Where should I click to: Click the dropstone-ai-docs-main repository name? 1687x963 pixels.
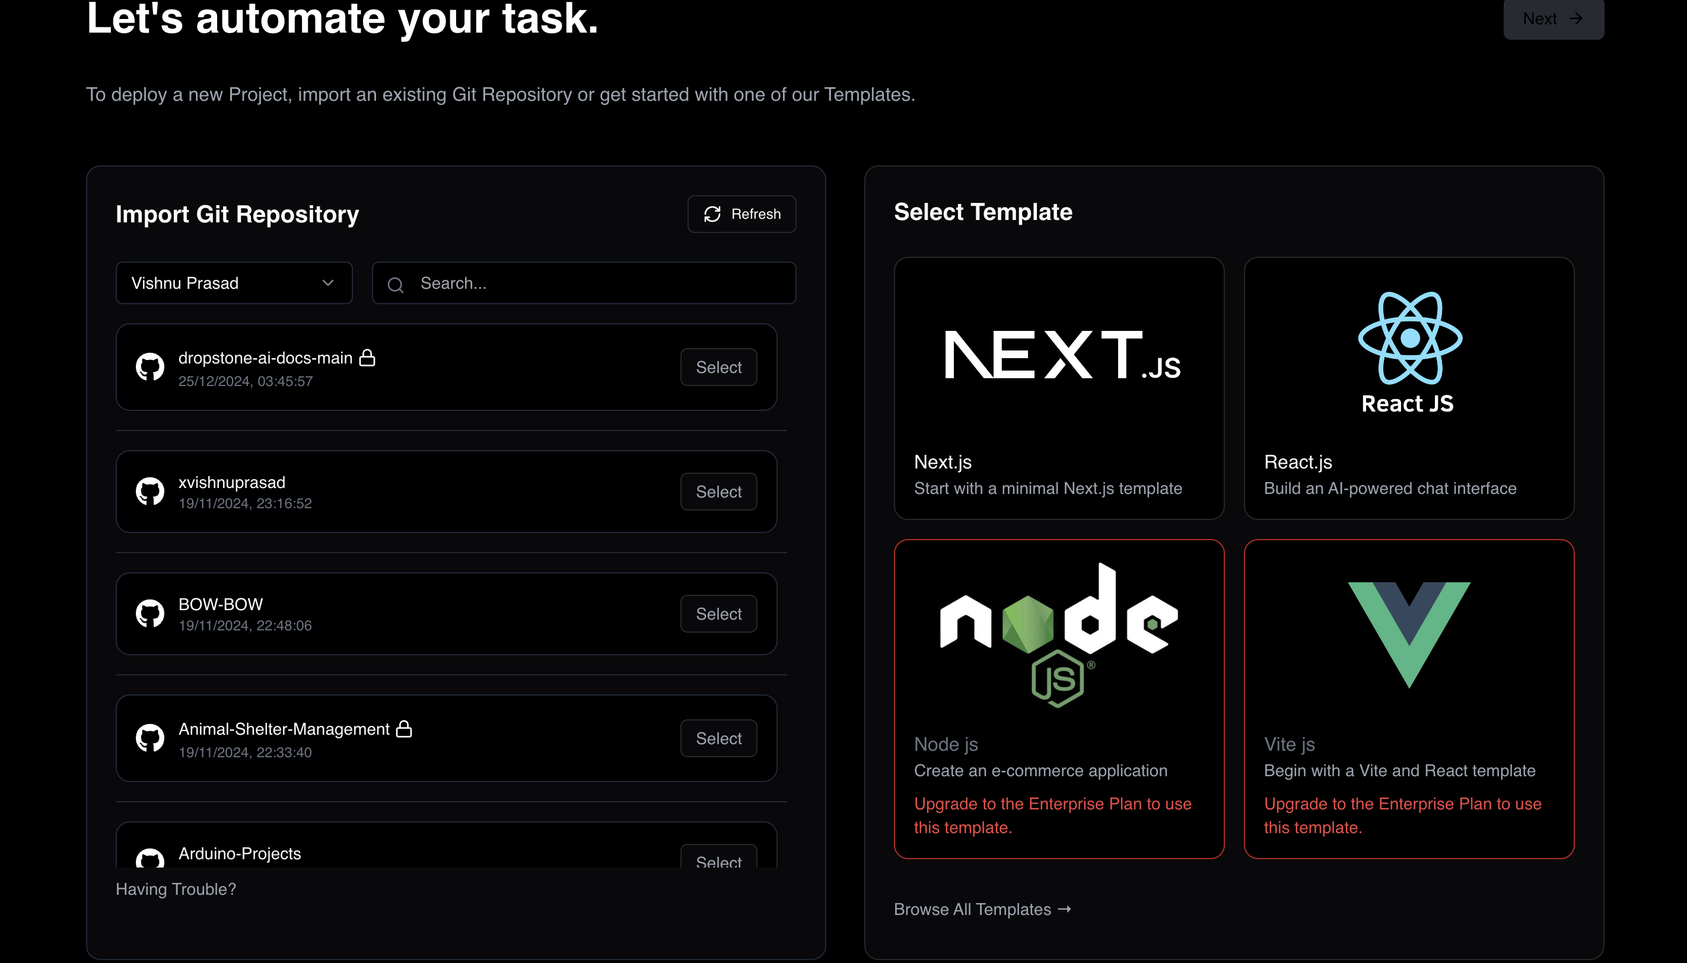265,358
